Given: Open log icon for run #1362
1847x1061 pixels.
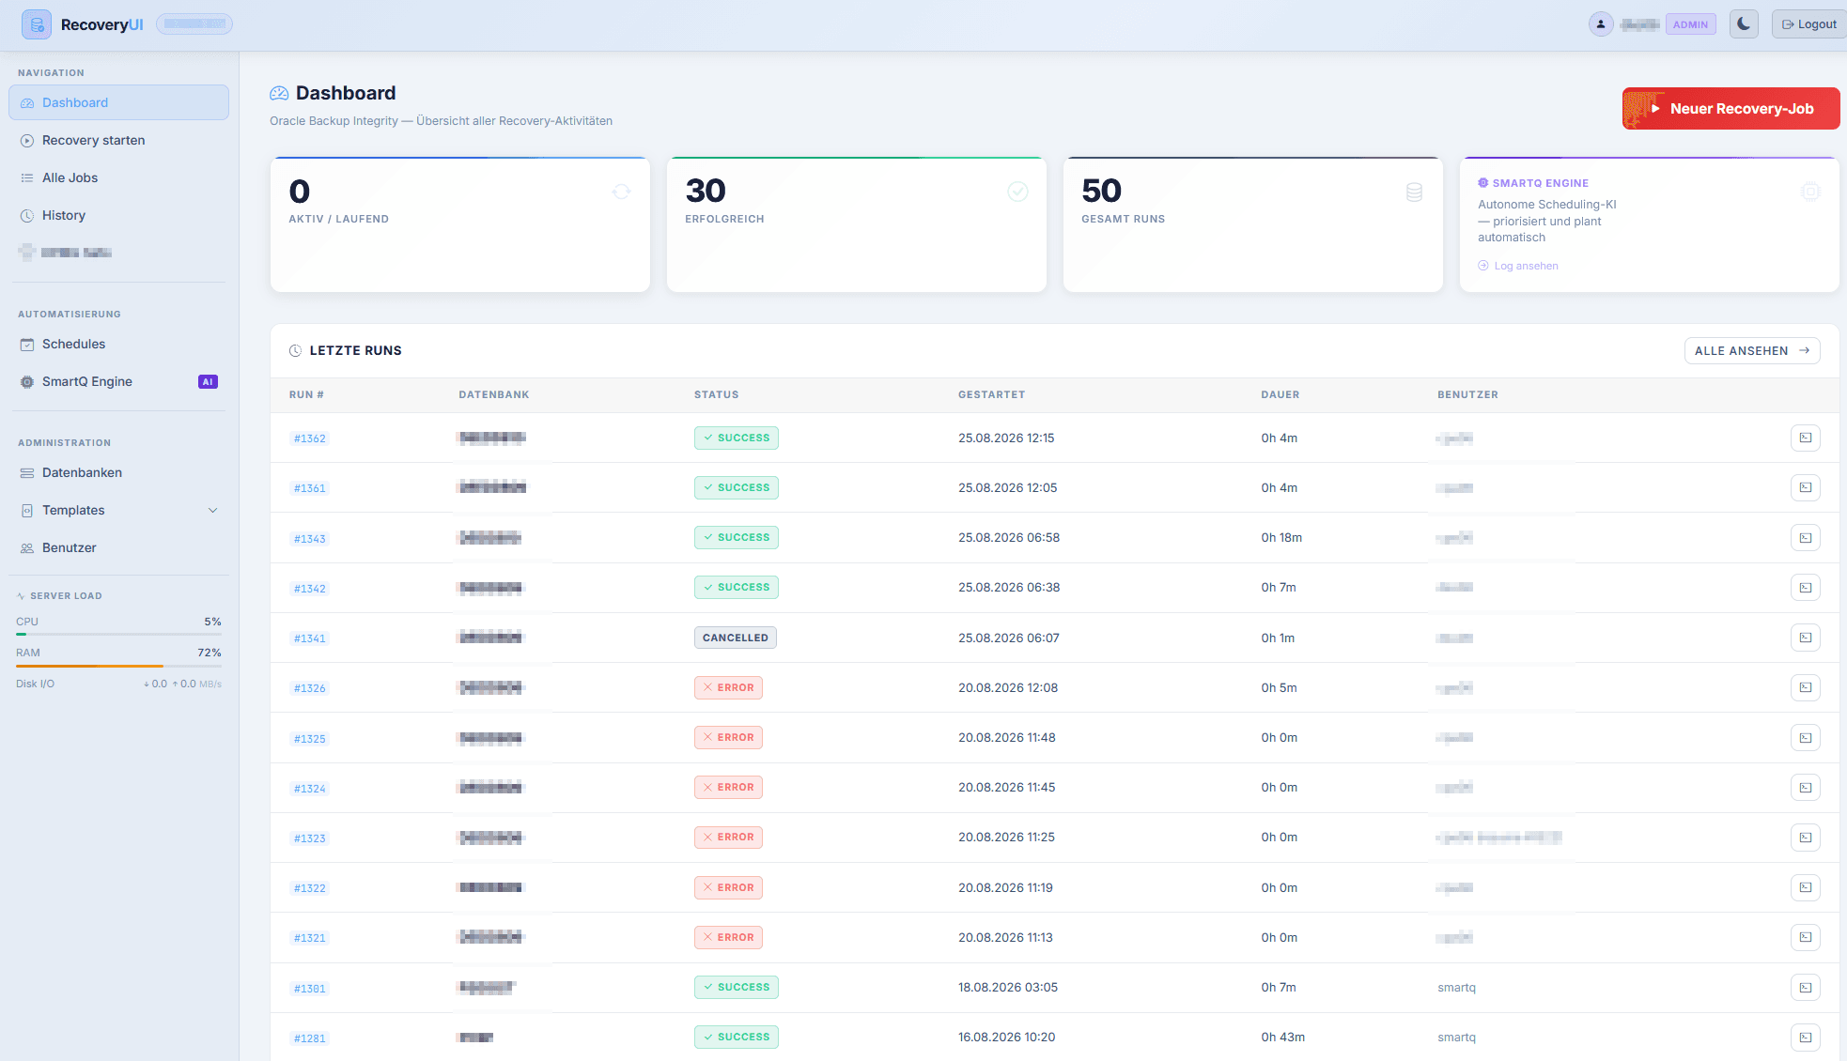Looking at the screenshot, I should tap(1805, 438).
